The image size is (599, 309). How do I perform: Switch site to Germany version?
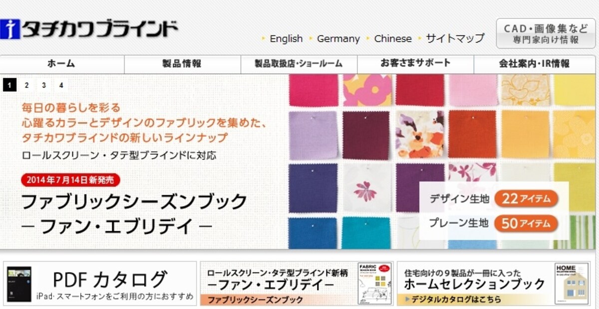coord(338,38)
